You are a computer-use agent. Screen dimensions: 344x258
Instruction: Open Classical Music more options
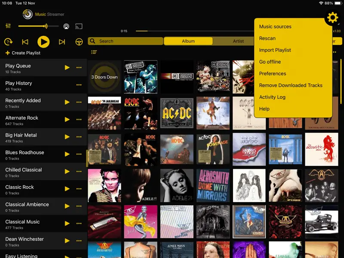79,224
